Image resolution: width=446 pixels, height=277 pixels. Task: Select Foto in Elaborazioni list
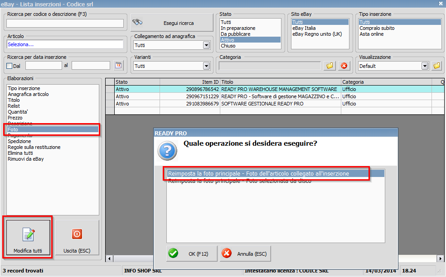(53, 129)
